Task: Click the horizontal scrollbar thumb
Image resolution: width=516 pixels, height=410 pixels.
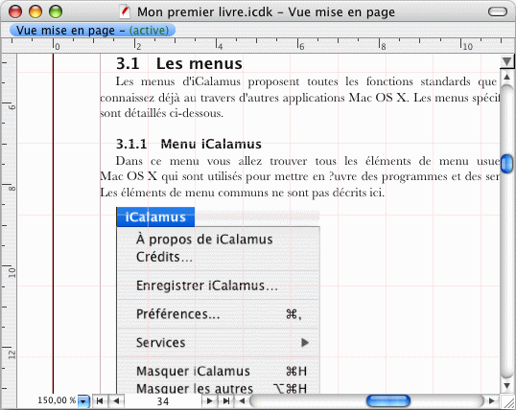Action: pos(388,401)
